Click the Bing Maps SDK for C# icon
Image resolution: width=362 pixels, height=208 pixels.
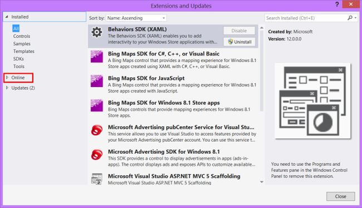tap(97, 57)
